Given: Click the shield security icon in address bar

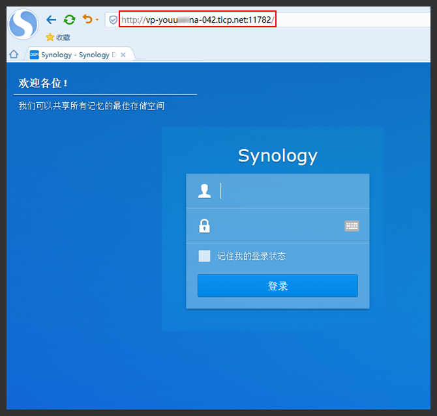Looking at the screenshot, I should click(113, 20).
